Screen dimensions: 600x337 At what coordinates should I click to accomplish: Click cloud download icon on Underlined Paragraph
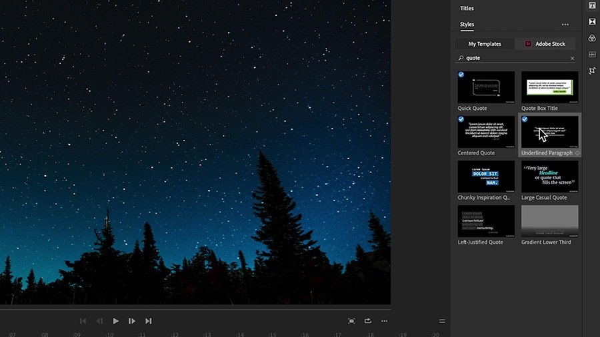[577, 153]
